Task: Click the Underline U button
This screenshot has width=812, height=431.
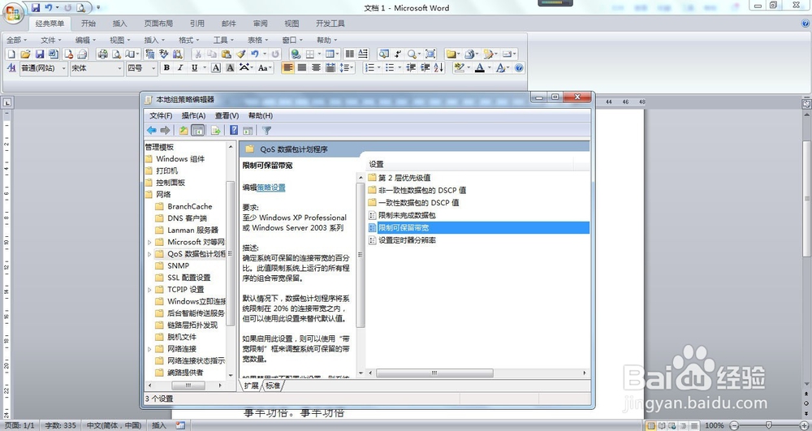Action: click(194, 68)
